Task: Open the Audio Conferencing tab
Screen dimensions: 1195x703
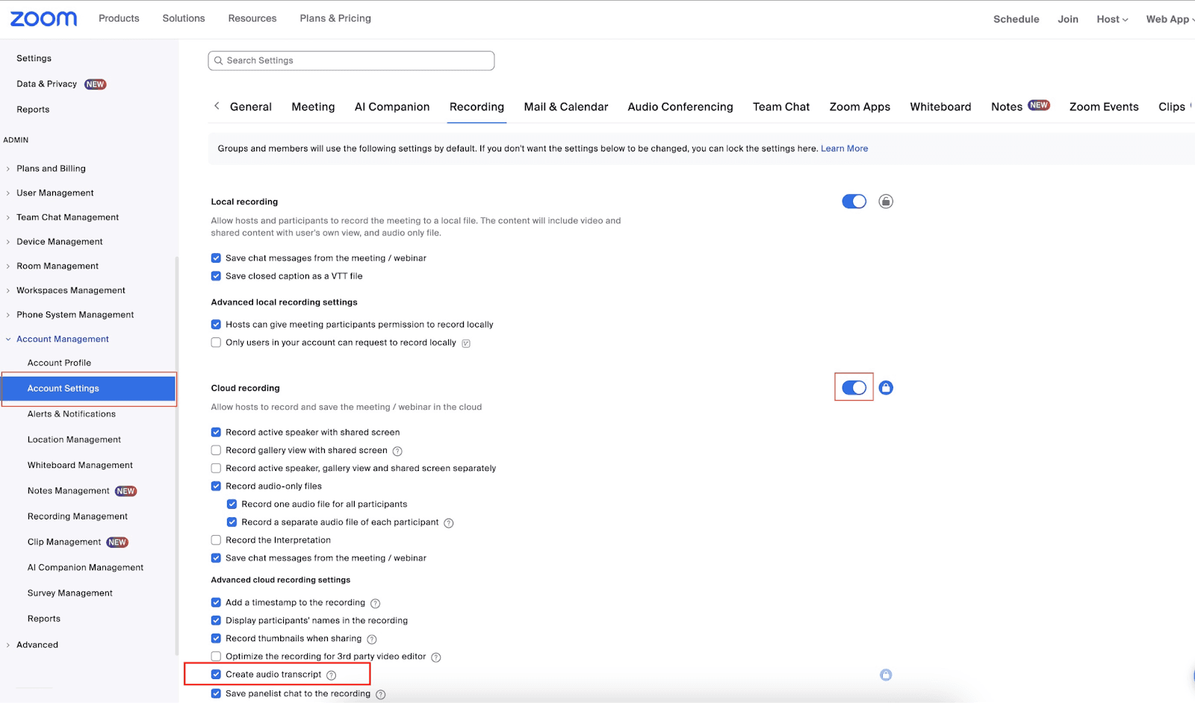Action: click(x=680, y=107)
